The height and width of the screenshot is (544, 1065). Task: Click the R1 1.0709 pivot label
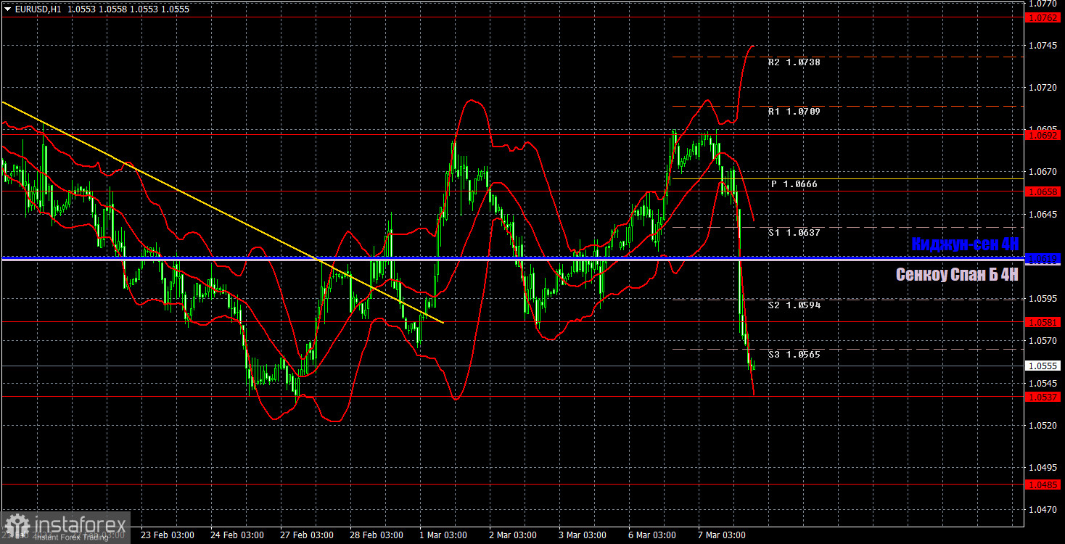click(x=794, y=112)
